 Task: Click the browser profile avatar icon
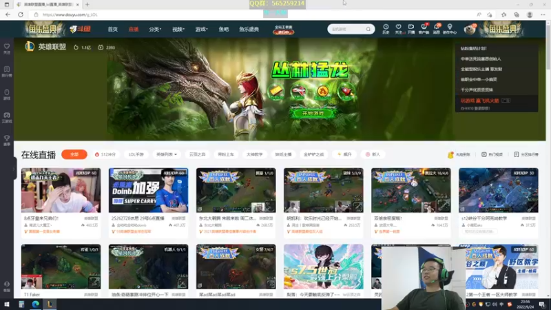point(530,14)
